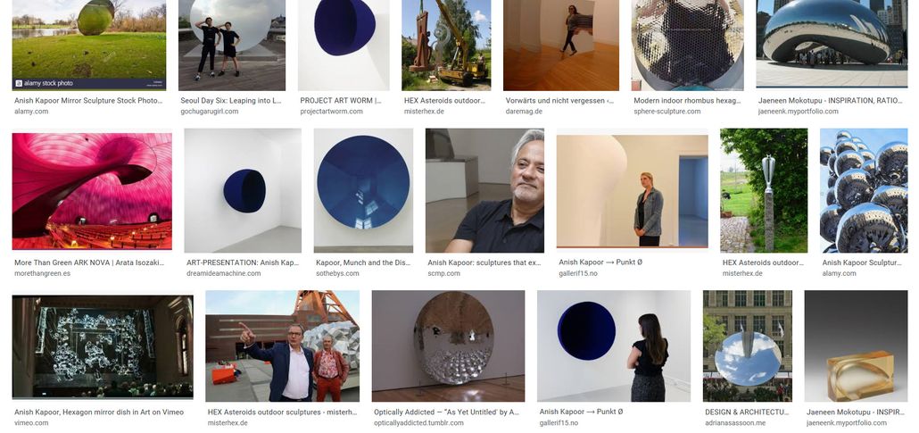The height and width of the screenshot is (433, 919).
Task: Open the pink Ark Nova interior image
Action: [x=92, y=191]
